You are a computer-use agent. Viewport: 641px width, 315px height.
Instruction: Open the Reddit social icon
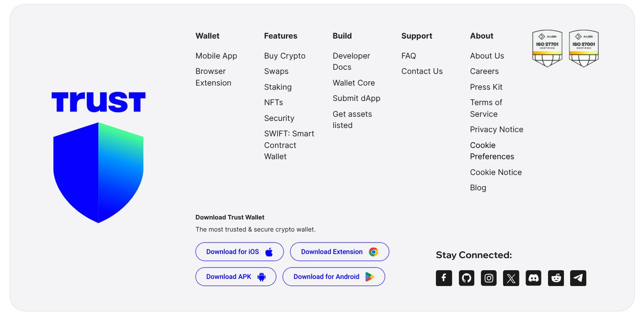click(x=556, y=278)
